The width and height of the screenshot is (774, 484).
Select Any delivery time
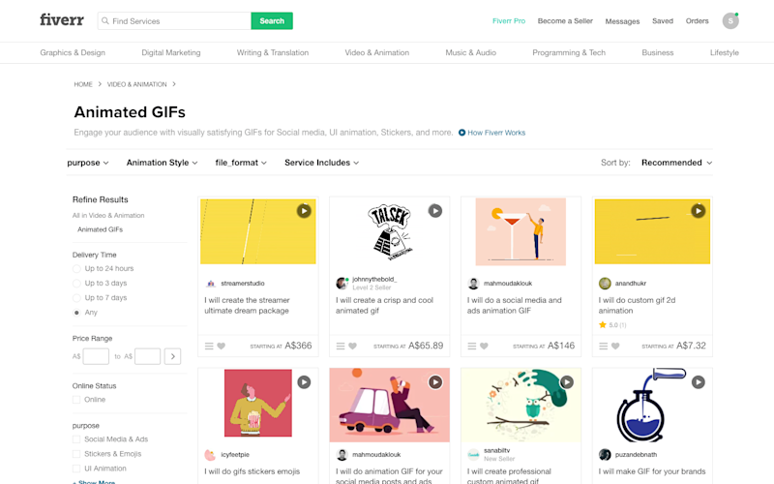coord(76,313)
